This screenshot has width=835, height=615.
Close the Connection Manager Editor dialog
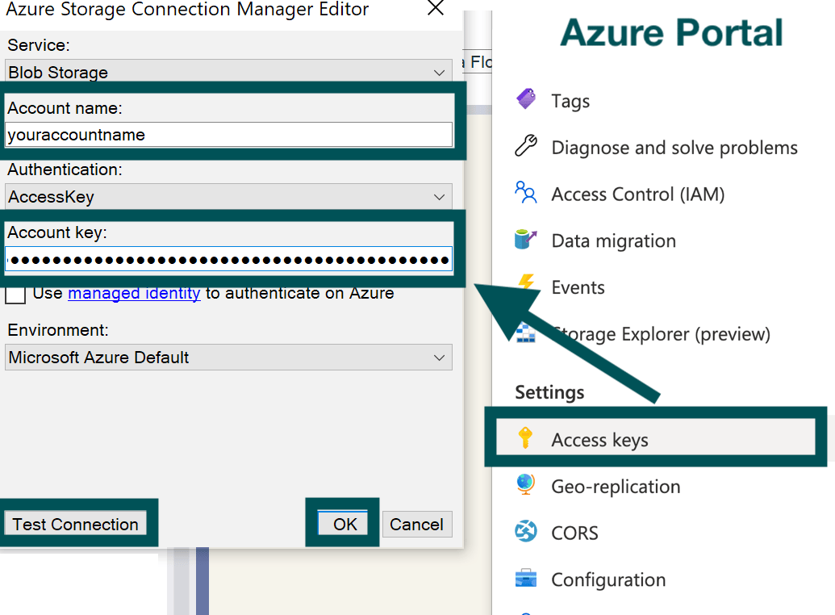436,7
